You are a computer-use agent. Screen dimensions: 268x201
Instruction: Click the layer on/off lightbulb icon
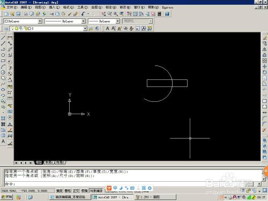pyautogui.click(x=12, y=28)
